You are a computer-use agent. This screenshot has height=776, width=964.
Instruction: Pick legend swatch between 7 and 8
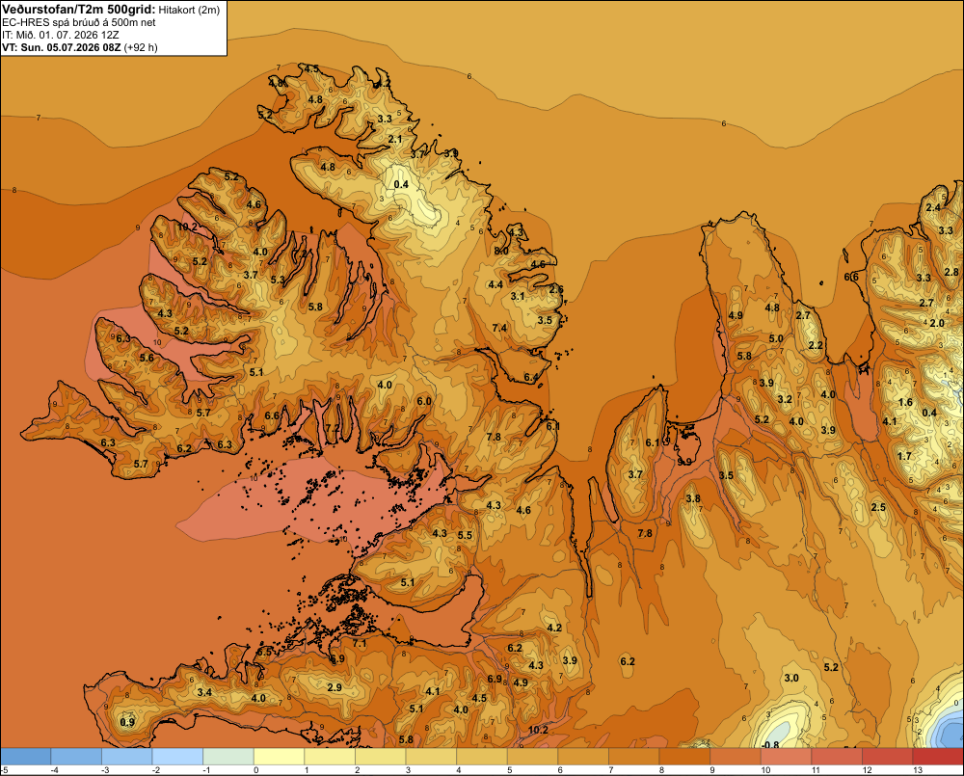click(634, 756)
